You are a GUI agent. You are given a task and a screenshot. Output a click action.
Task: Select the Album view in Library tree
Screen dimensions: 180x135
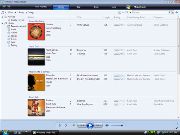click(14, 33)
